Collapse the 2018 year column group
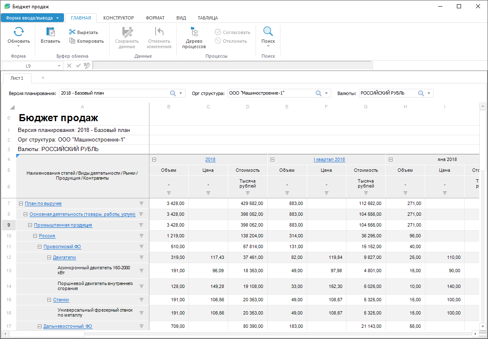The width and height of the screenshot is (488, 339). [154, 159]
